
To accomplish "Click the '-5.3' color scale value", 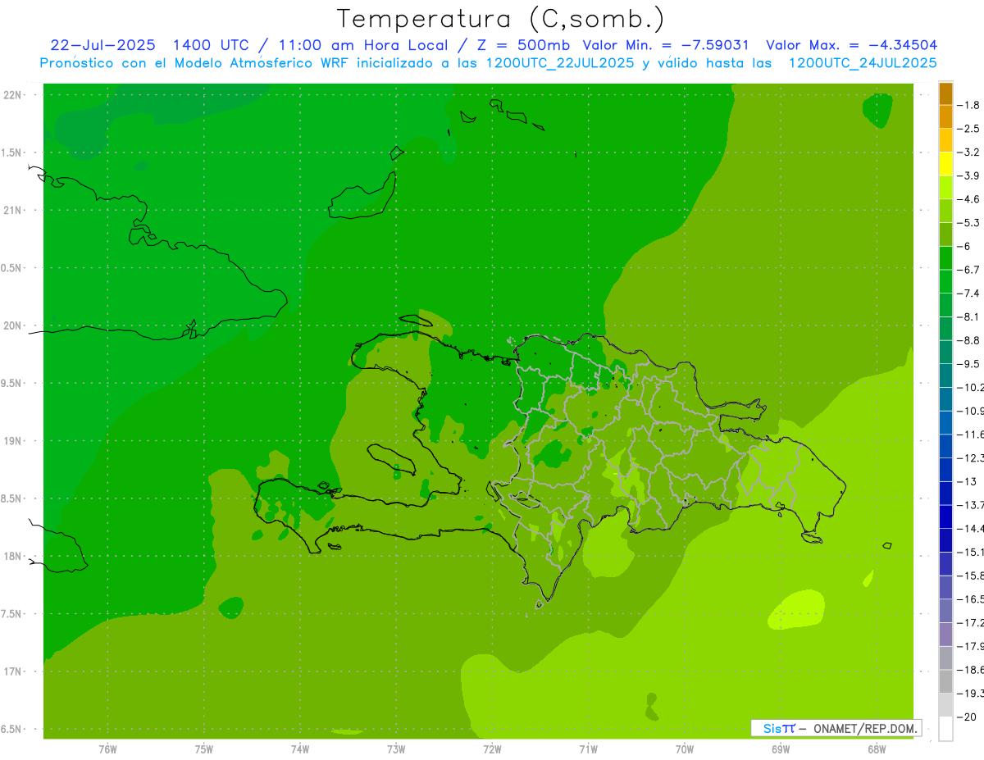I will [x=969, y=223].
